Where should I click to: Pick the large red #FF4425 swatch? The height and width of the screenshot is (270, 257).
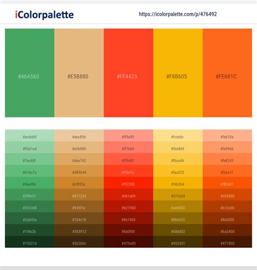(128, 73)
